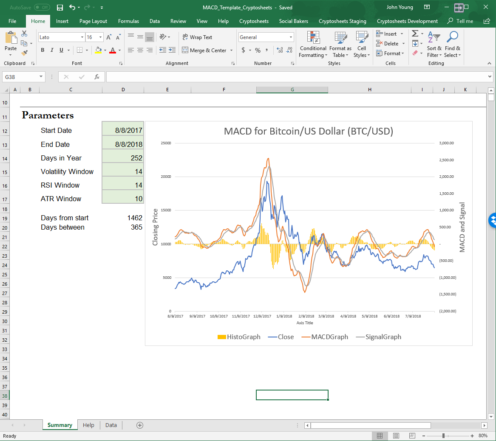Open the Name Box dropdown arrow
The width and height of the screenshot is (496, 441).
pyautogui.click(x=41, y=77)
